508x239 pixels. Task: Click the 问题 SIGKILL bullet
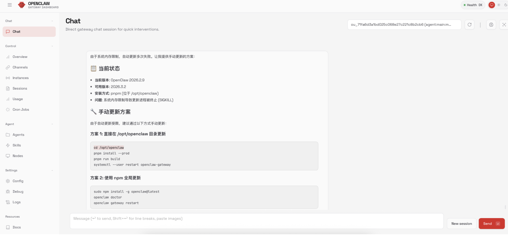click(134, 100)
